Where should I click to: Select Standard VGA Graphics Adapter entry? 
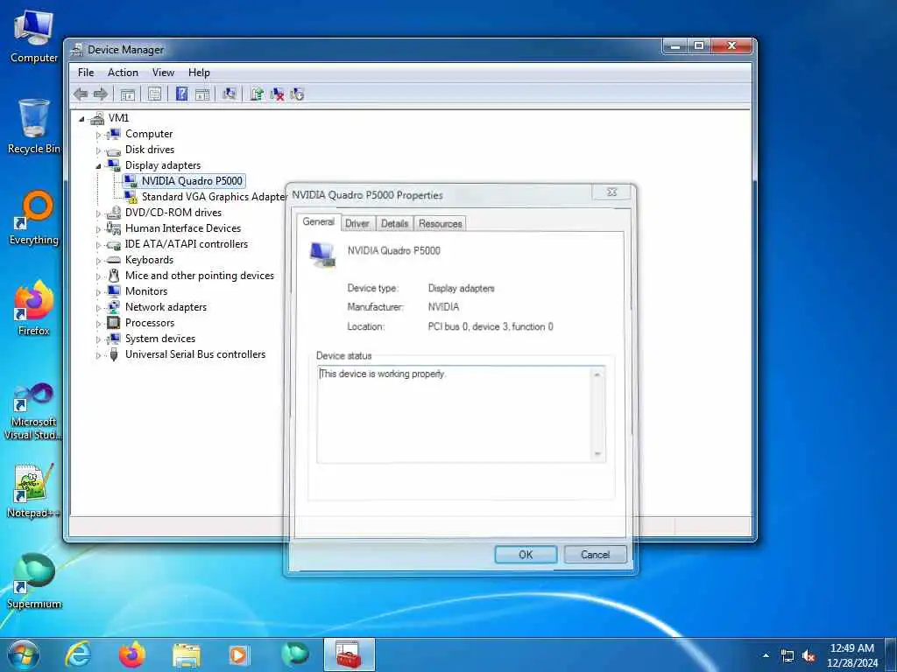(x=215, y=197)
